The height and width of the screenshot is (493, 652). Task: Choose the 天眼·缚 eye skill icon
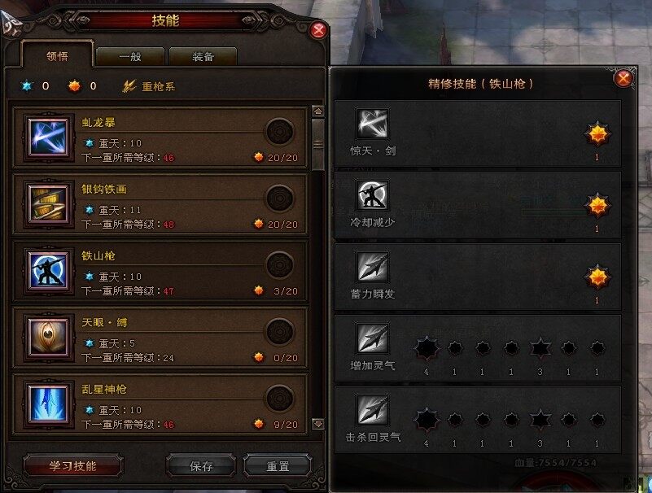pyautogui.click(x=49, y=337)
